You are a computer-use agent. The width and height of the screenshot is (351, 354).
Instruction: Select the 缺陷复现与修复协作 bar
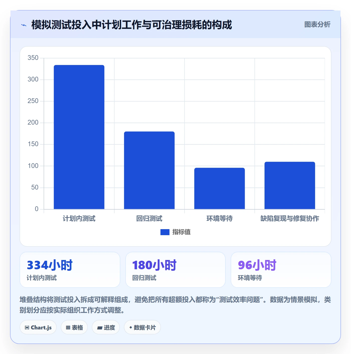290,185
